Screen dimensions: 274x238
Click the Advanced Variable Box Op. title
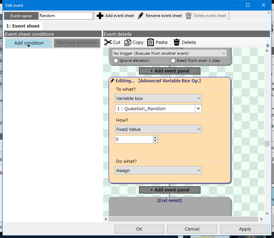coord(170,81)
